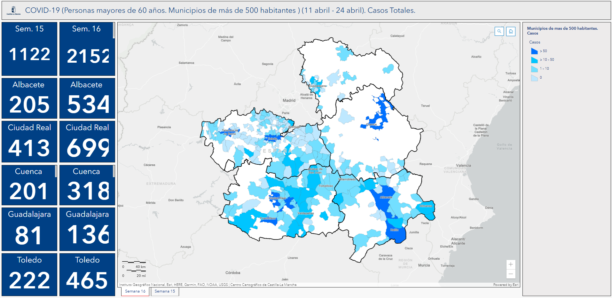Viewport: 612px width, 298px height.
Task: Click the home extent icon
Action: (511, 31)
